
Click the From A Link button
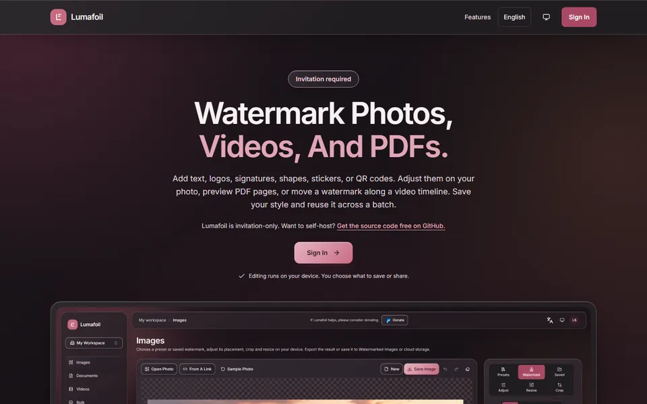coord(197,369)
